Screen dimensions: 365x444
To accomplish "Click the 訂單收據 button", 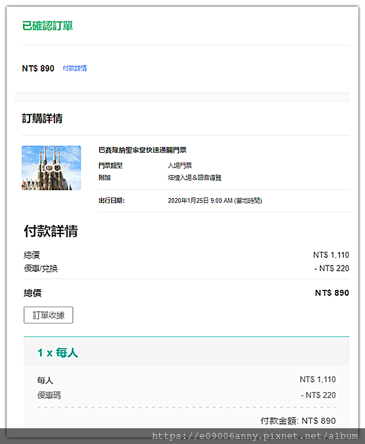I will [48, 315].
